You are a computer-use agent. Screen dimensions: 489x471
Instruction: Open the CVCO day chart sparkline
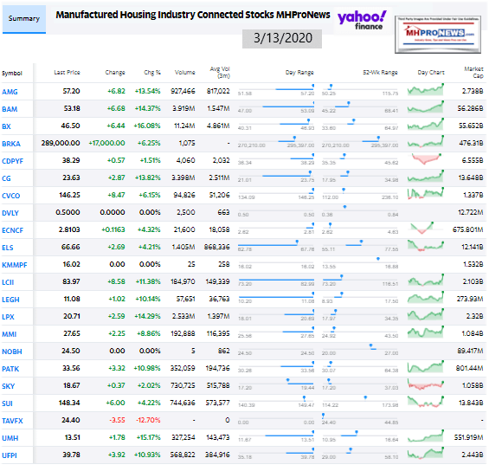pyautogui.click(x=425, y=194)
